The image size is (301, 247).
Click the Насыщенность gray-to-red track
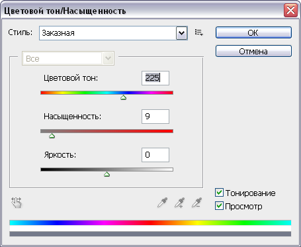[x=107, y=131]
